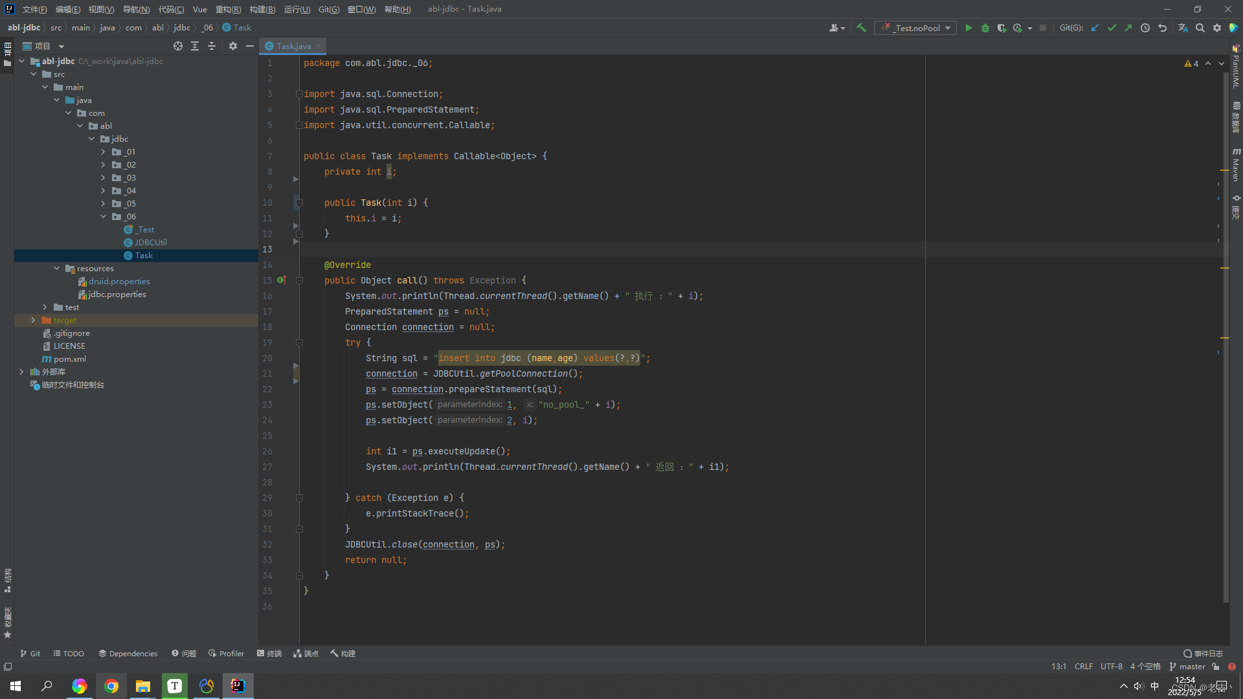Push commits with green arrow icon
This screenshot has height=699, width=1243.
(x=1128, y=28)
